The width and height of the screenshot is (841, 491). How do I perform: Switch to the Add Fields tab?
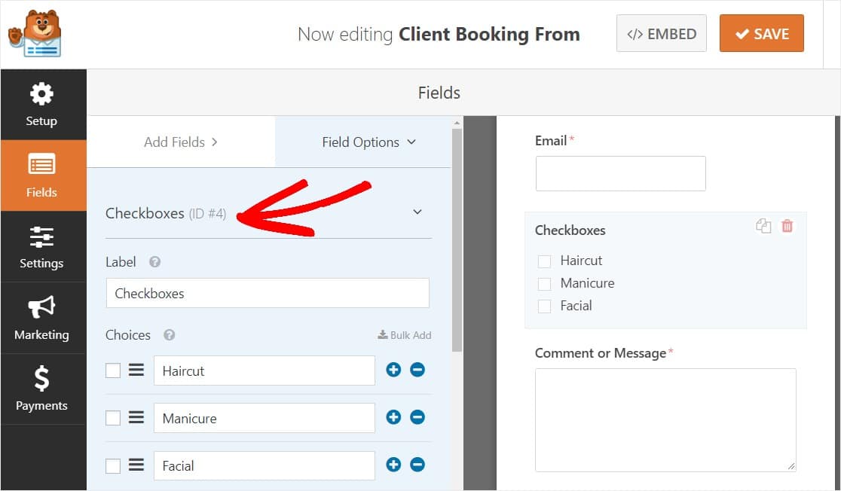tap(182, 142)
